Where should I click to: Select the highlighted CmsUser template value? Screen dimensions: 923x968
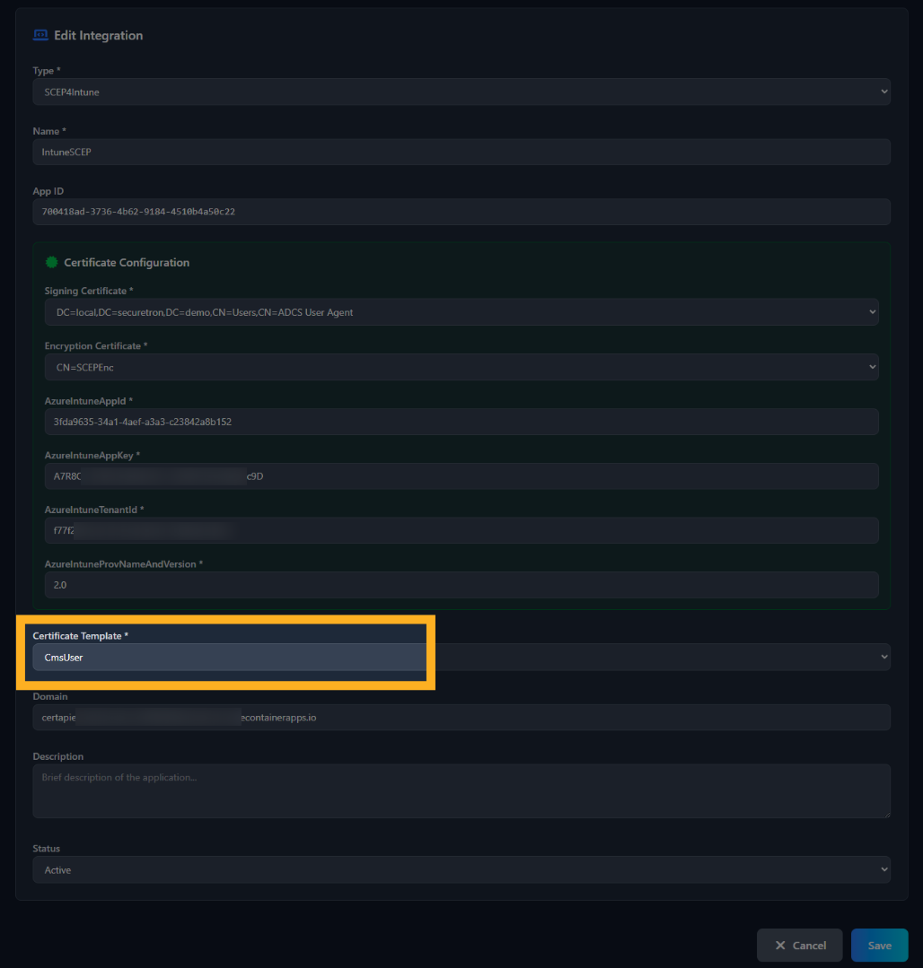(x=229, y=656)
